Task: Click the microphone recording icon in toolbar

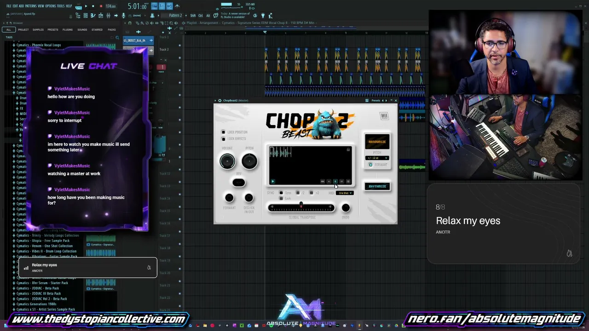Action: click(123, 16)
